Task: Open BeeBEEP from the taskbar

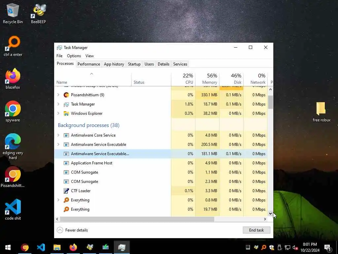Action: (x=90, y=247)
